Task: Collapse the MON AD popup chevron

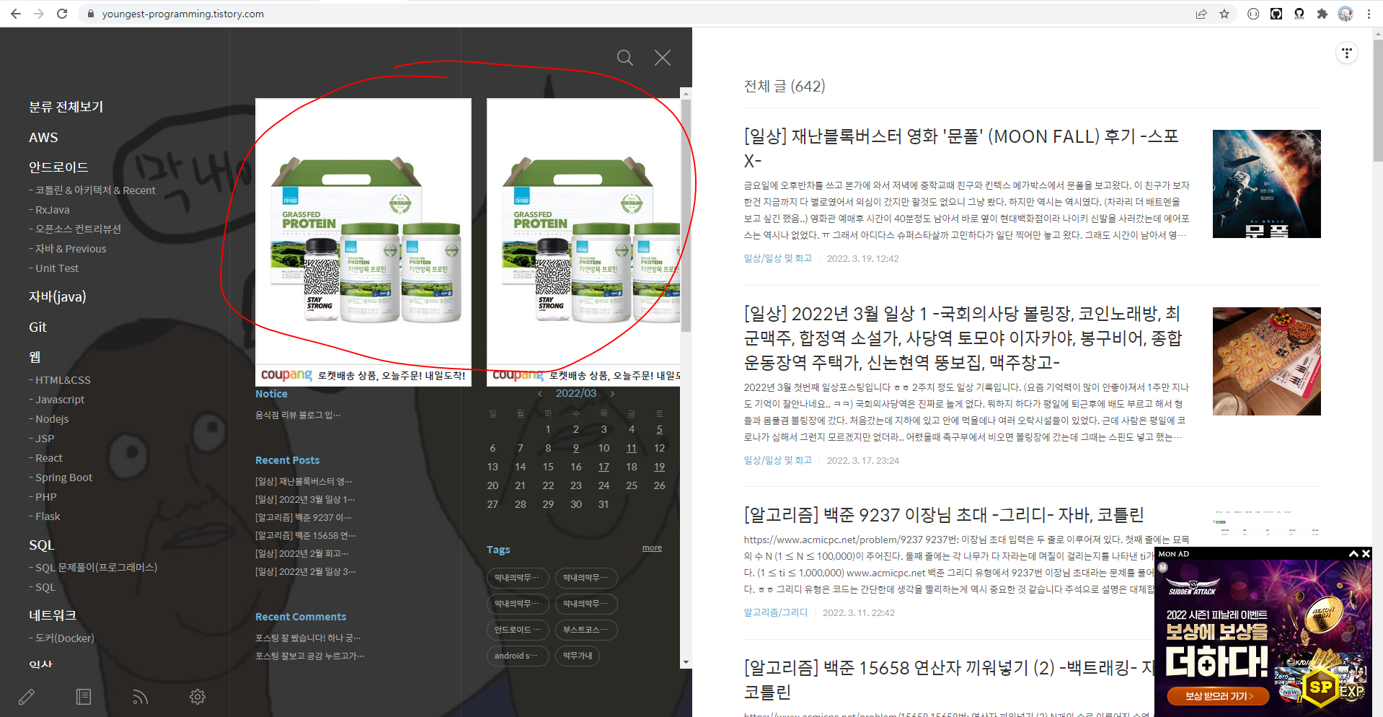Action: [1353, 554]
